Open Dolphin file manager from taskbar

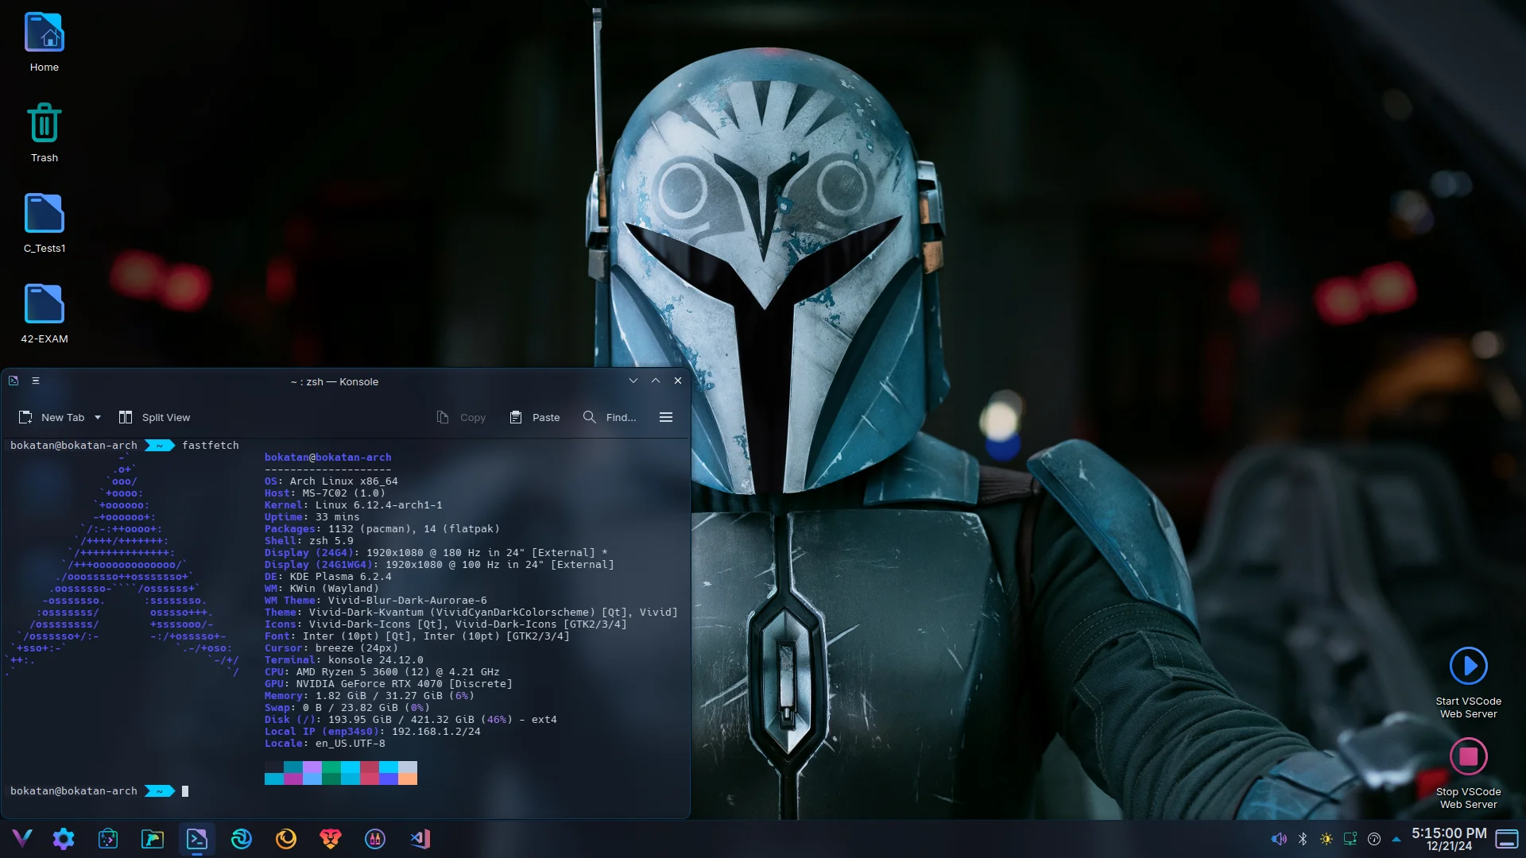153,838
